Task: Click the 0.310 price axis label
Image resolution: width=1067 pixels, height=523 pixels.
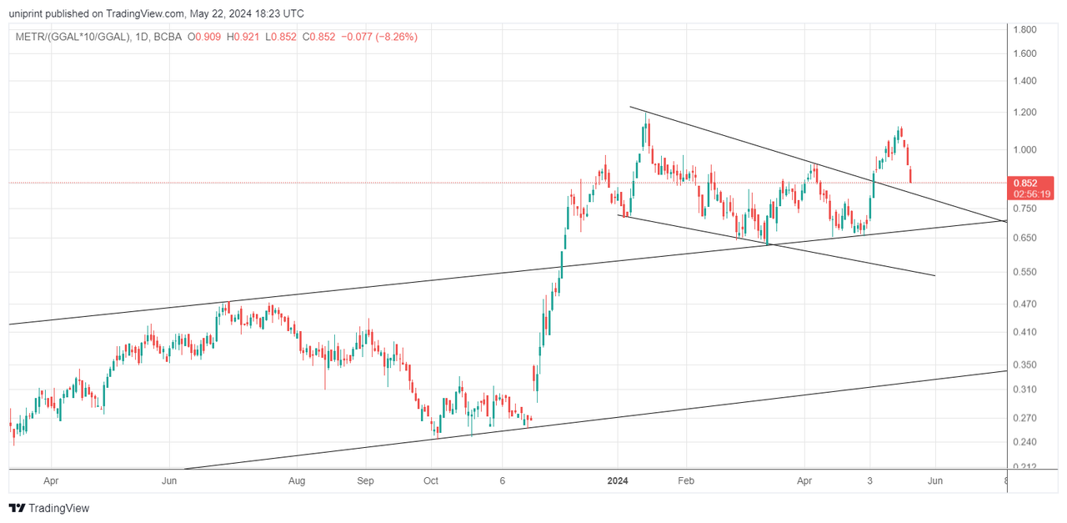Action: [x=1025, y=390]
